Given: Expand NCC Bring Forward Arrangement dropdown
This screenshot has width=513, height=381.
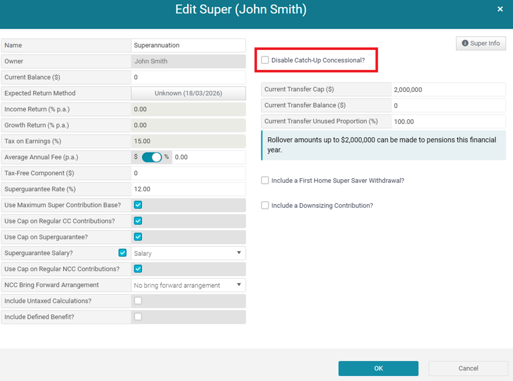Looking at the screenshot, I should coord(188,285).
